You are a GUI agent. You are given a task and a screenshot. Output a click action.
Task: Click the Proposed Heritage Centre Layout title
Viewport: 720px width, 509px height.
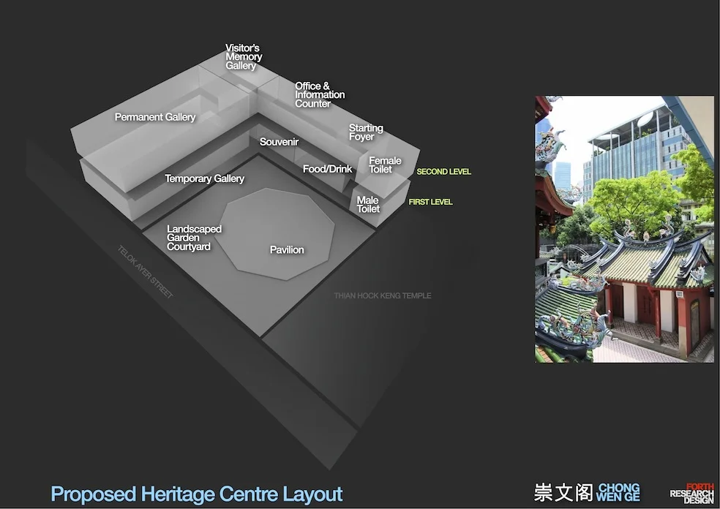click(197, 494)
